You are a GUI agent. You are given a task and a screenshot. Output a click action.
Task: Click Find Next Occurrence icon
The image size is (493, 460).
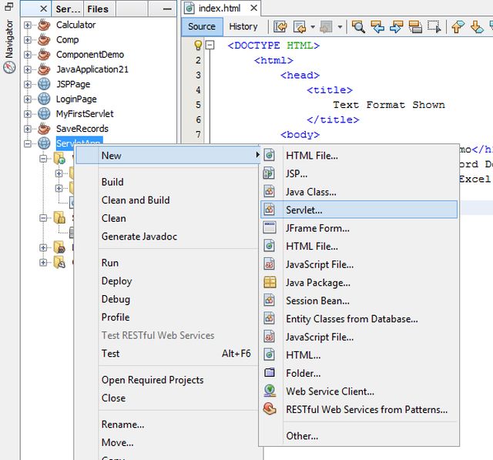pos(396,27)
